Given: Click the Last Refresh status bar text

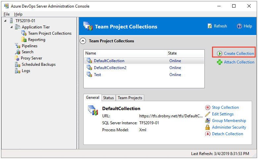Looking at the screenshot, I should (x=220, y=154).
